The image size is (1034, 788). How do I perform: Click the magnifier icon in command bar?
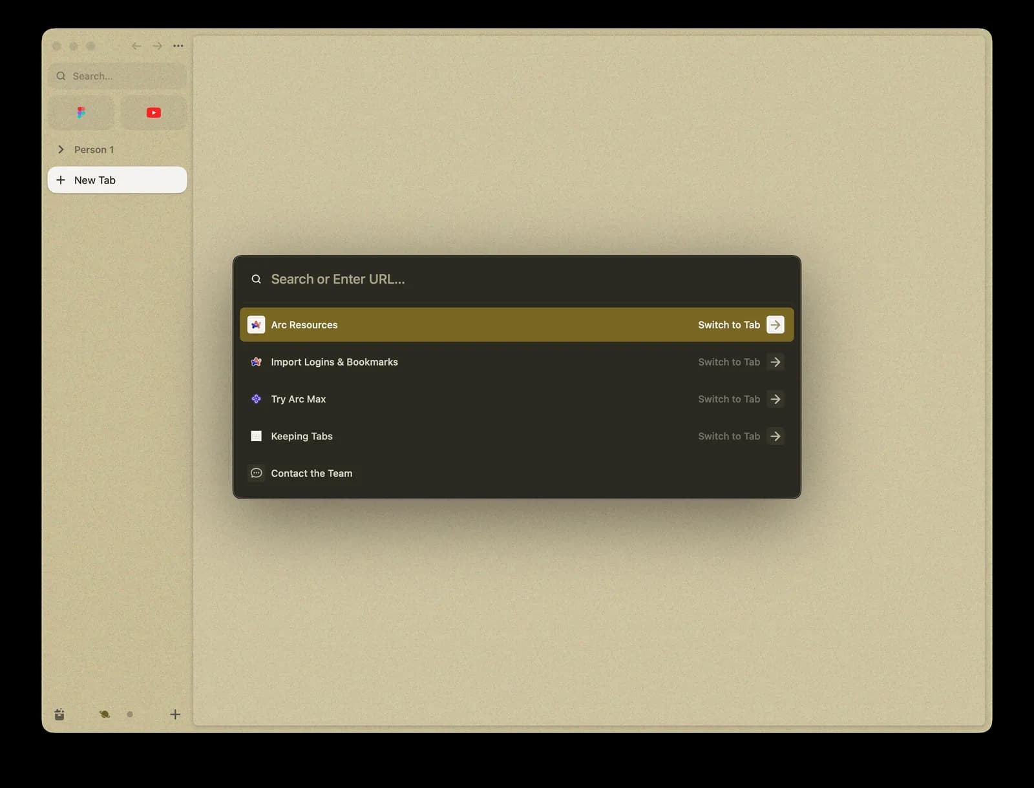click(257, 279)
